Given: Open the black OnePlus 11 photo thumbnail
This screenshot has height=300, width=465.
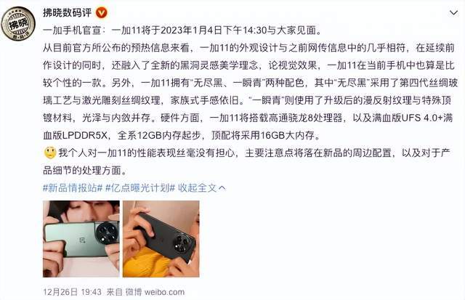Looking at the screenshot, I should click(x=161, y=239).
